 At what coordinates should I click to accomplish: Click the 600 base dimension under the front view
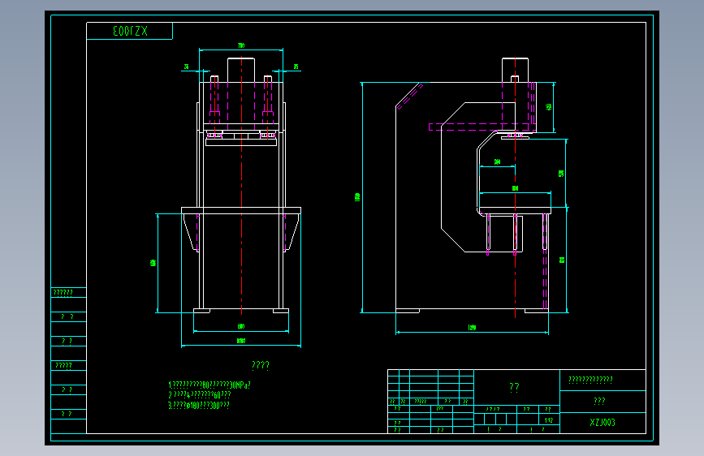[x=241, y=326]
